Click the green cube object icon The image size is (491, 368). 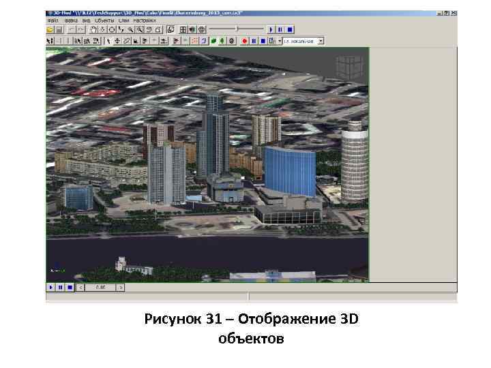[x=213, y=41]
